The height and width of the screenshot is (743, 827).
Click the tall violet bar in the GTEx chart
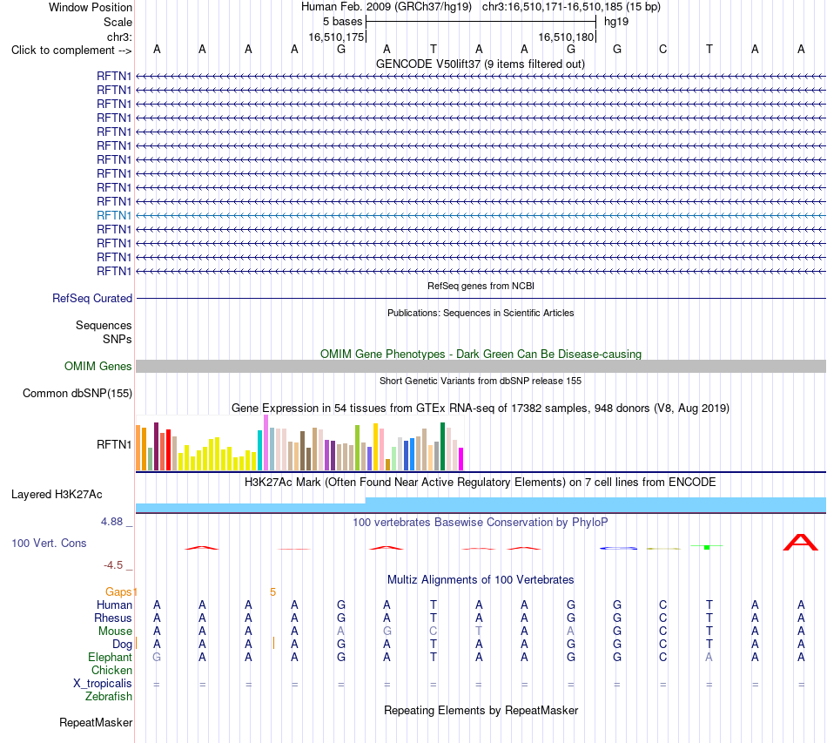(266, 442)
